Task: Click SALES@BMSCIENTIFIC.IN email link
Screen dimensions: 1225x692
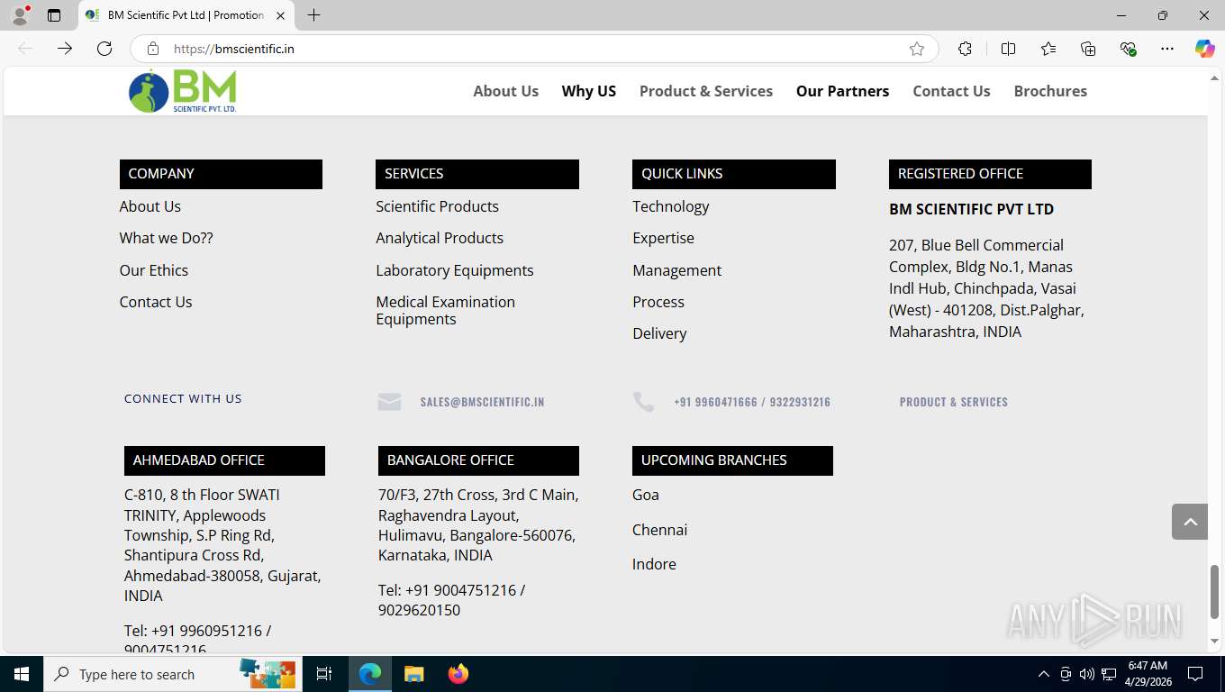Action: coord(482,402)
